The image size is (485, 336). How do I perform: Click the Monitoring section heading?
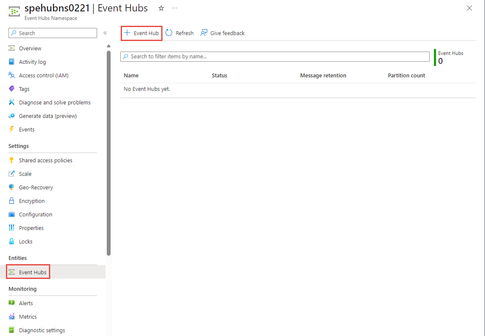(22, 289)
